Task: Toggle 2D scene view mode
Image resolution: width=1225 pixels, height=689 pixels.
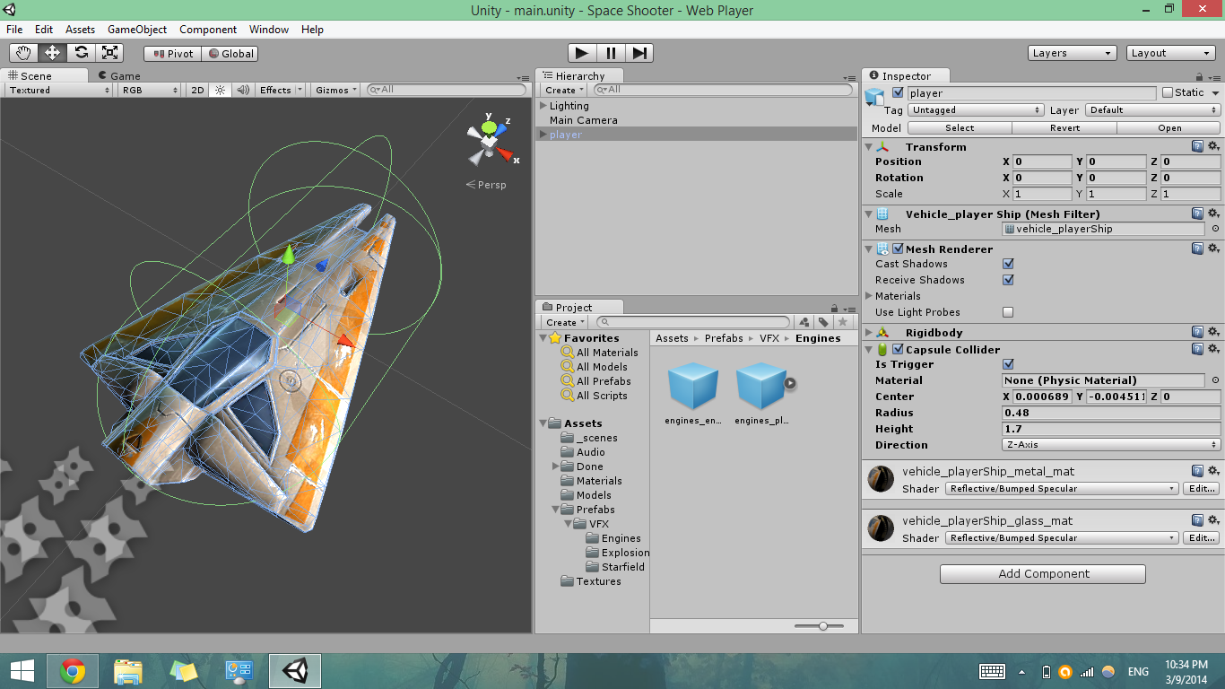Action: click(197, 90)
